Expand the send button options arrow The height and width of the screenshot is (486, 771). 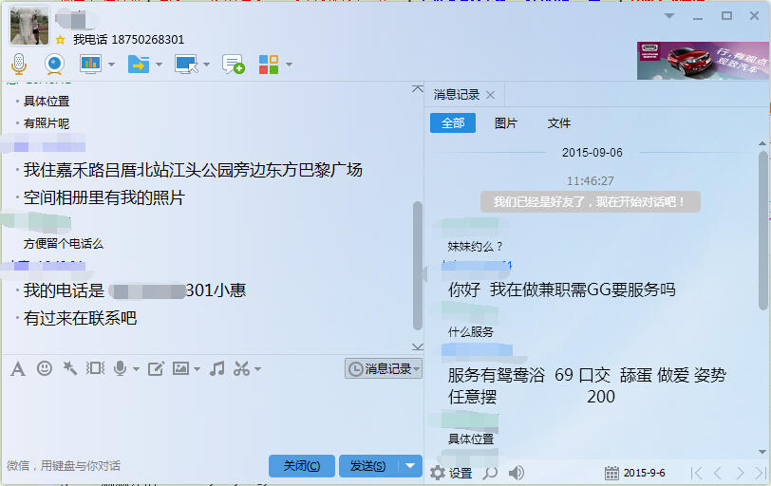coord(409,465)
